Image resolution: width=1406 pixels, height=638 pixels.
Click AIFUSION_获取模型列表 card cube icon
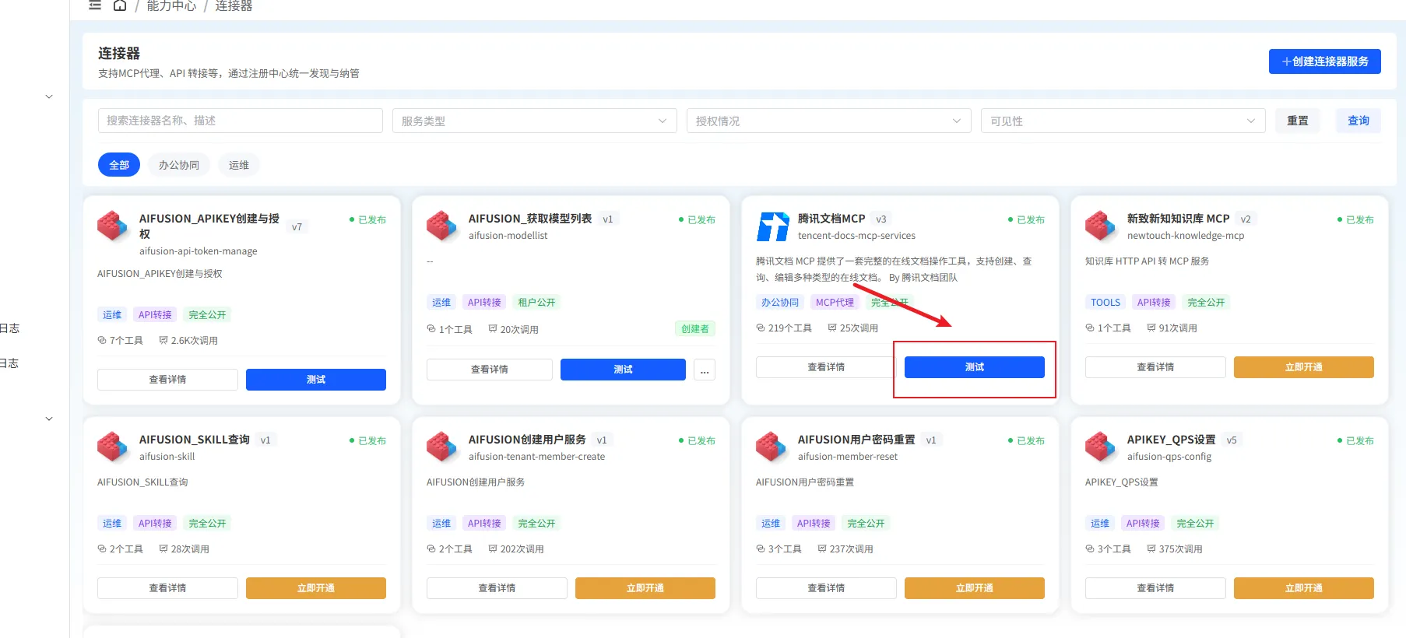tap(442, 226)
